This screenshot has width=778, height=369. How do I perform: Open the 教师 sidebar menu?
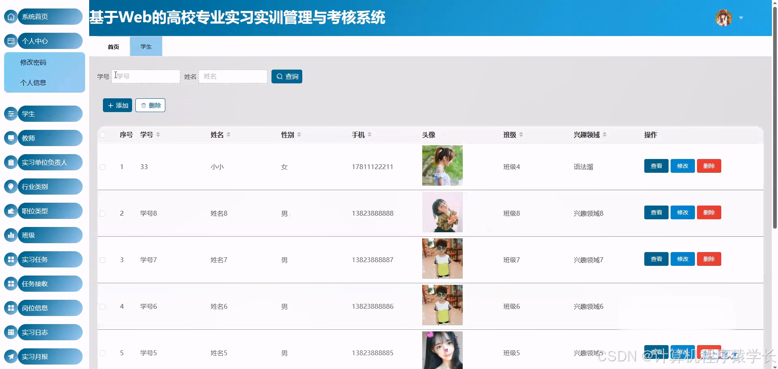coord(50,138)
